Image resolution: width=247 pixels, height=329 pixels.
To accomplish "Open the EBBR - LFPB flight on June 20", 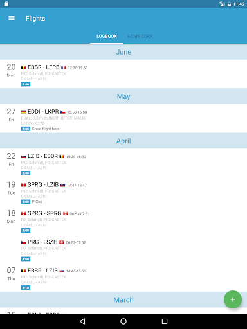I will 123,74.
